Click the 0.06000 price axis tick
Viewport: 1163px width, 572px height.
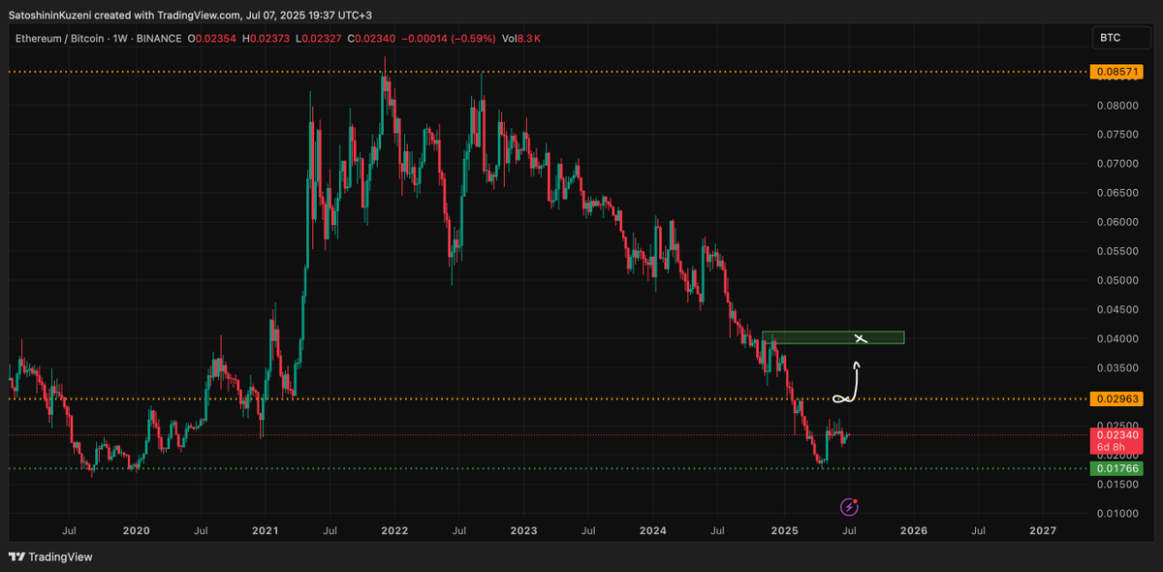point(1116,222)
